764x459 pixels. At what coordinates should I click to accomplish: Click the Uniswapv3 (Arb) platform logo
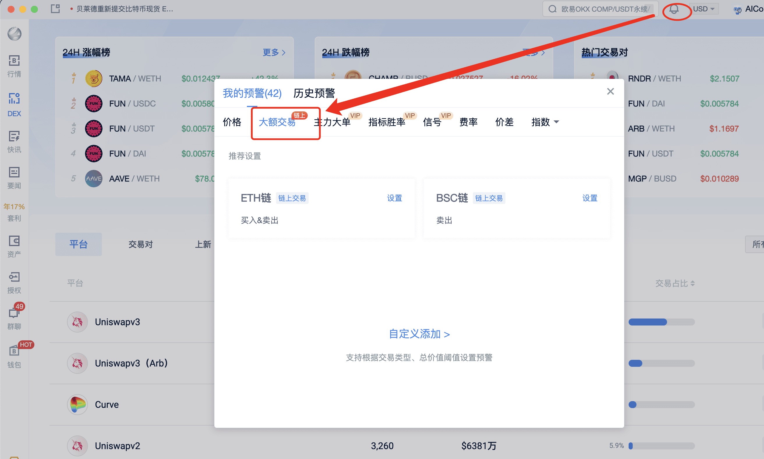point(77,363)
